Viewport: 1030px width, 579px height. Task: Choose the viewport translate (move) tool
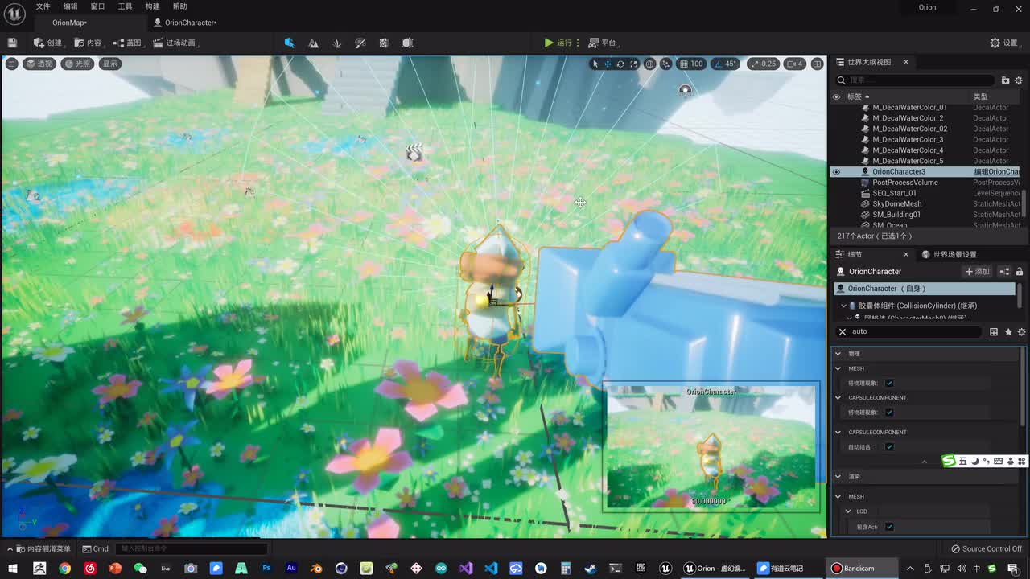point(608,64)
